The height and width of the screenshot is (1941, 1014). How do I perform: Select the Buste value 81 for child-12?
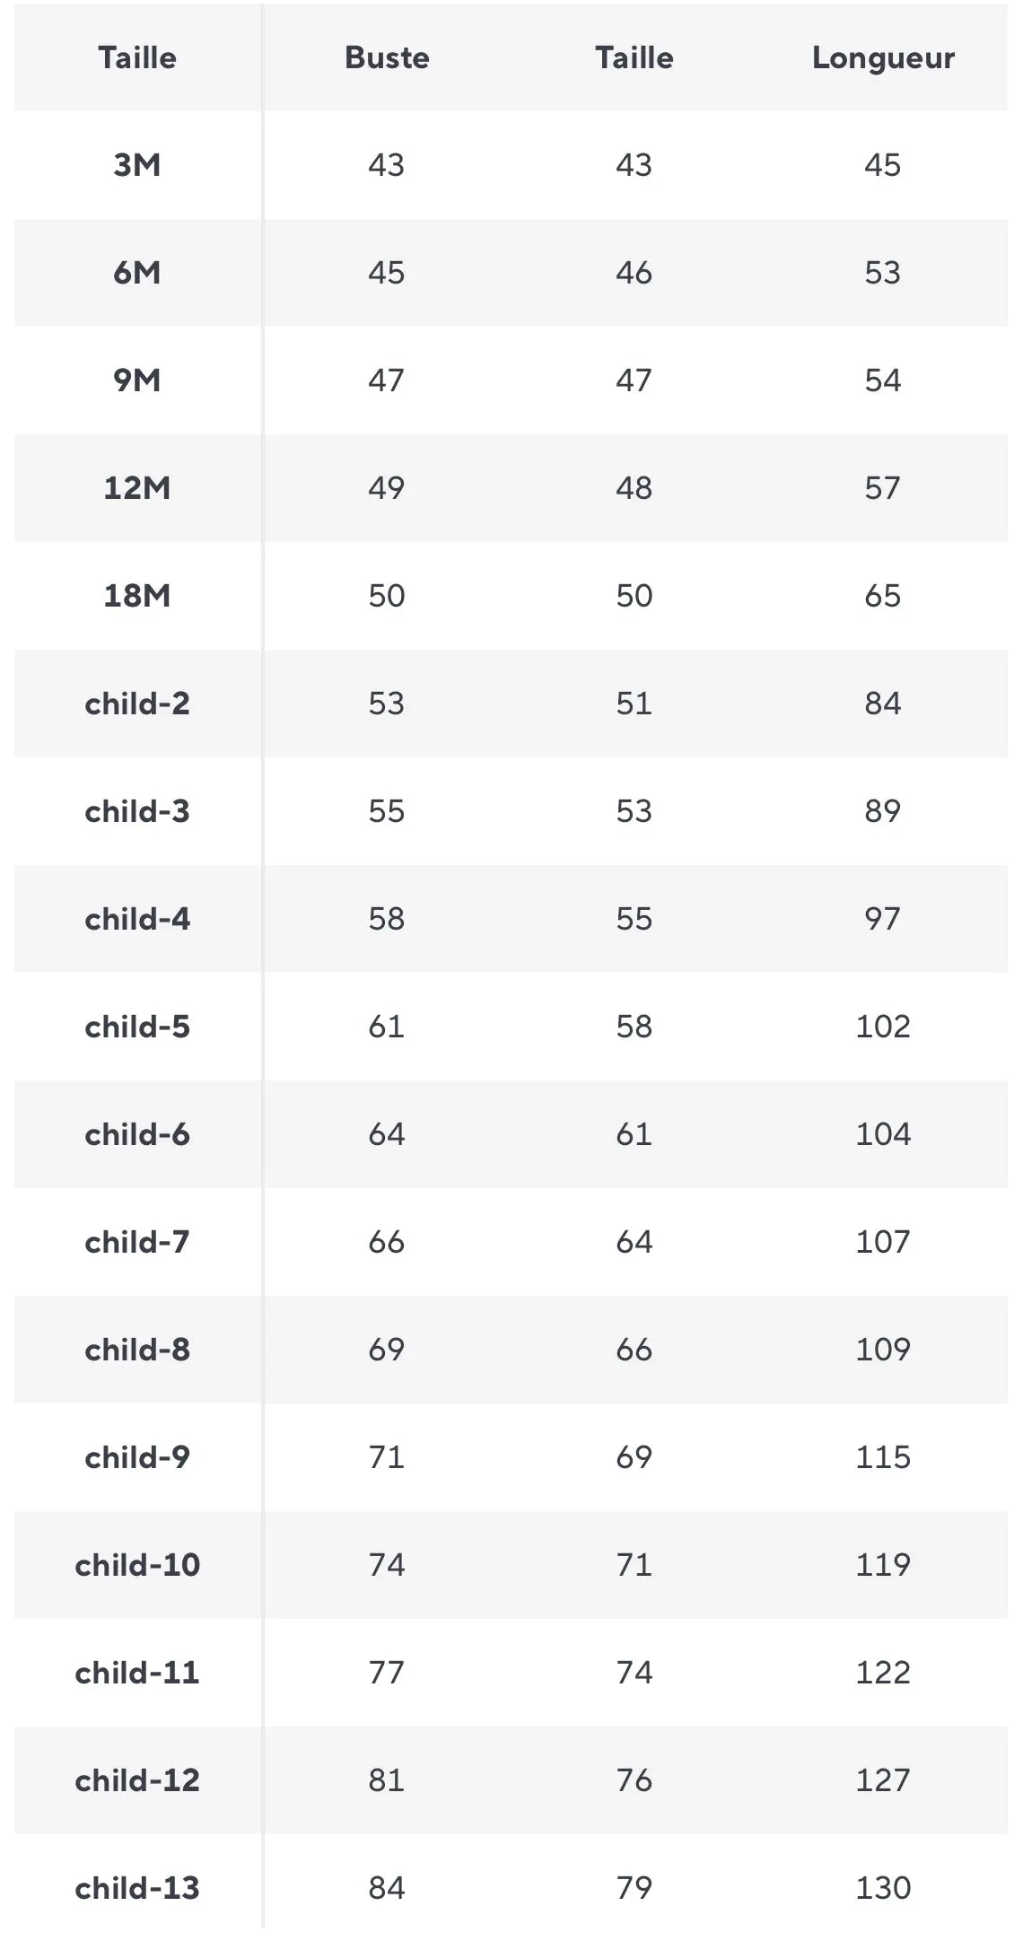[x=387, y=1780]
